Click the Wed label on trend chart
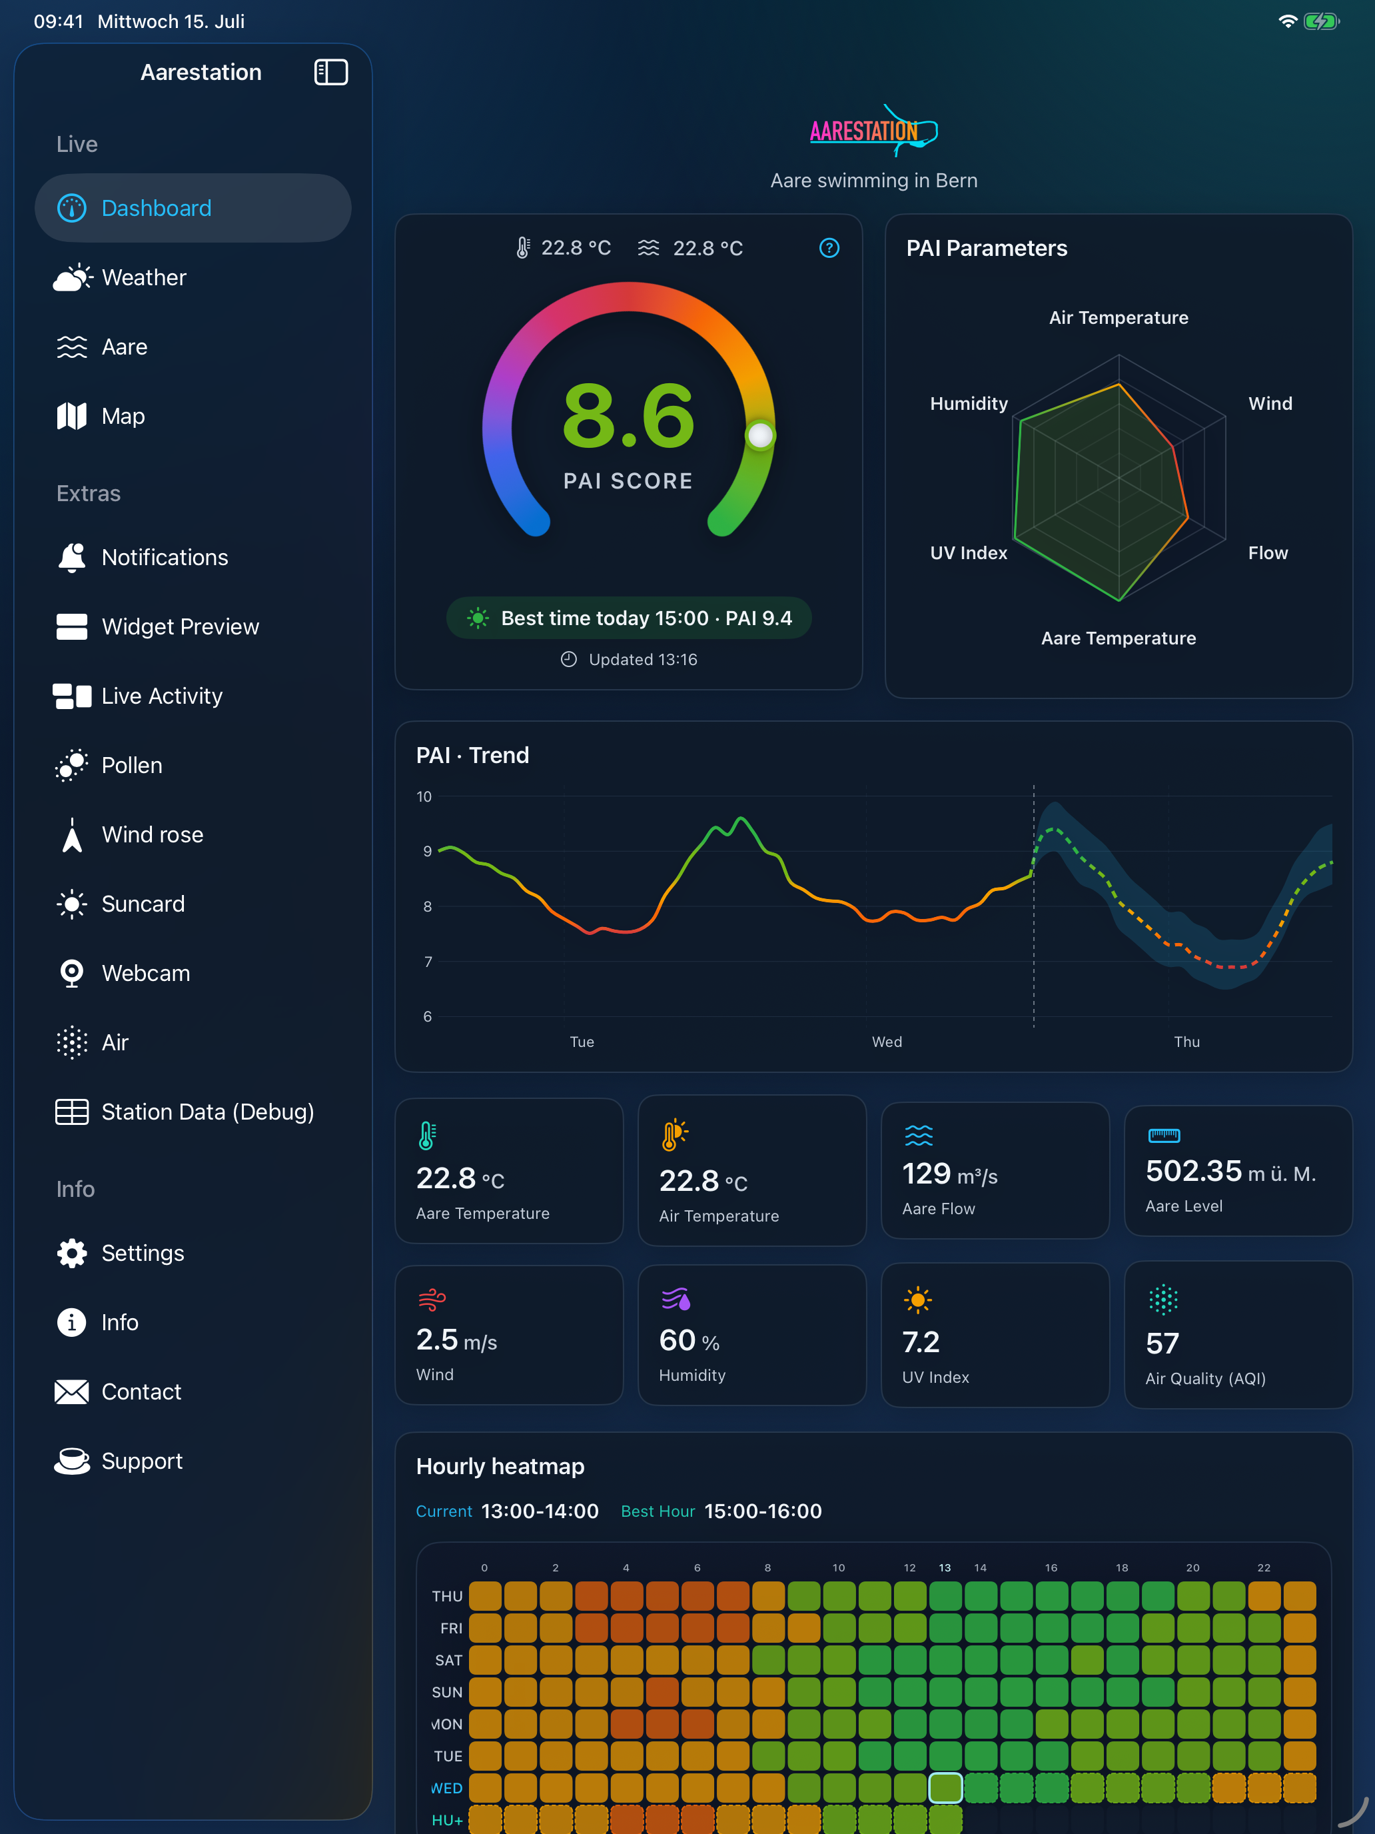The image size is (1375, 1834). [x=887, y=1042]
